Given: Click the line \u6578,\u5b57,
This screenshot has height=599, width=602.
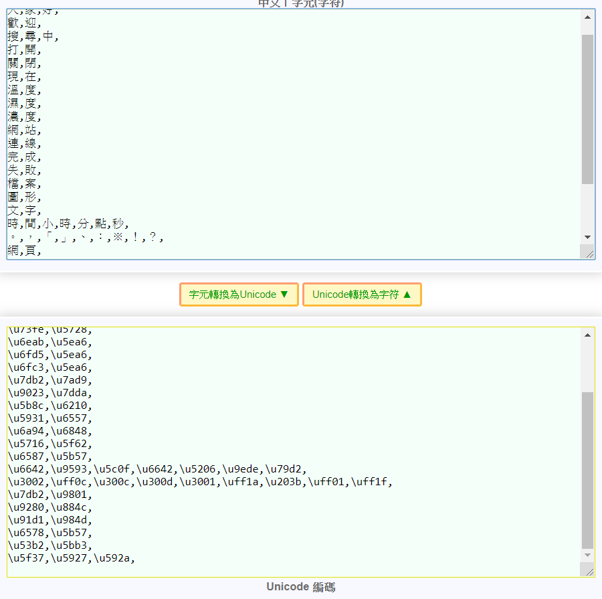Looking at the screenshot, I should click(50, 533).
